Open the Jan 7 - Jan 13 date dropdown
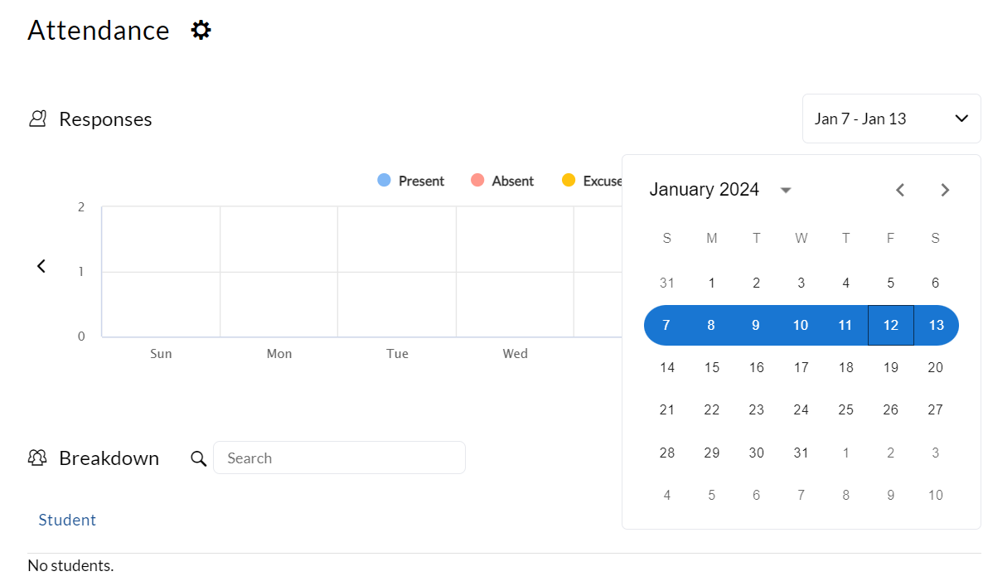Screen dimensions: 988x586 (891, 119)
